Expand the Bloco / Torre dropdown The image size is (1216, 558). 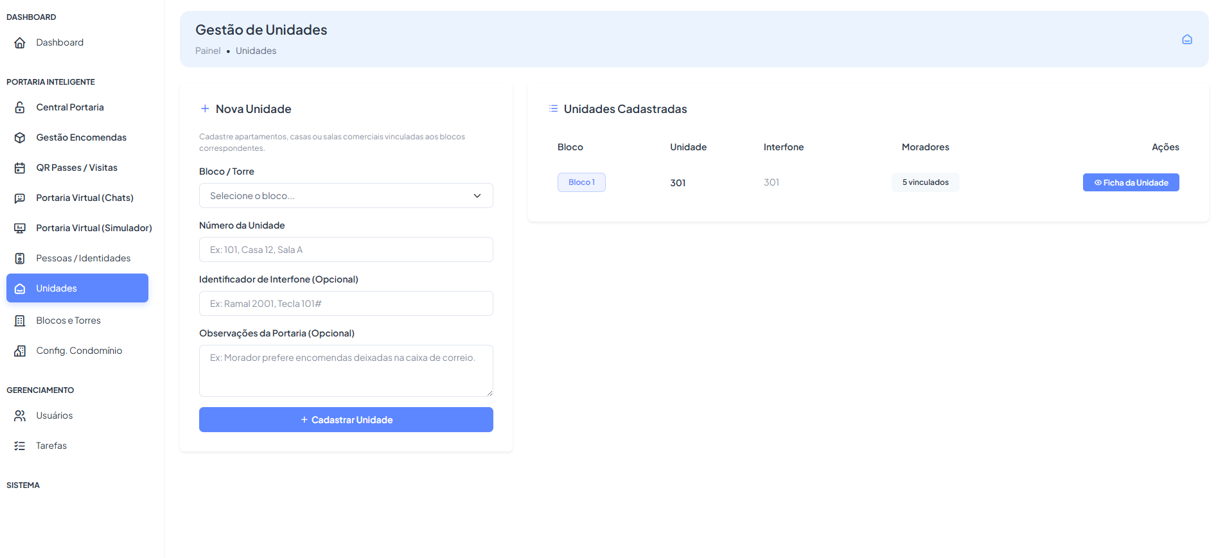pyautogui.click(x=346, y=196)
